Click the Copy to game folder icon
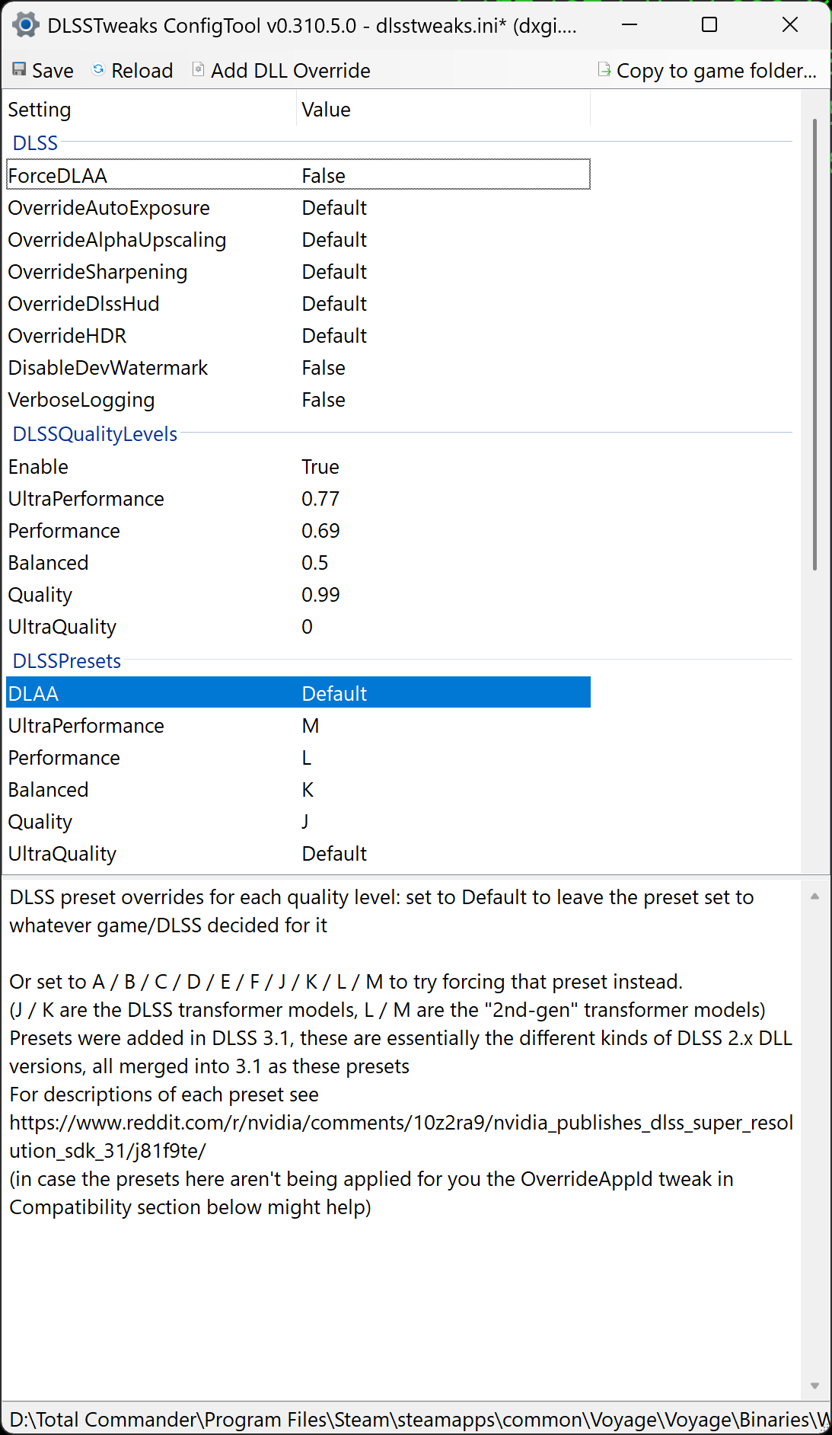Image resolution: width=832 pixels, height=1435 pixels. (604, 70)
